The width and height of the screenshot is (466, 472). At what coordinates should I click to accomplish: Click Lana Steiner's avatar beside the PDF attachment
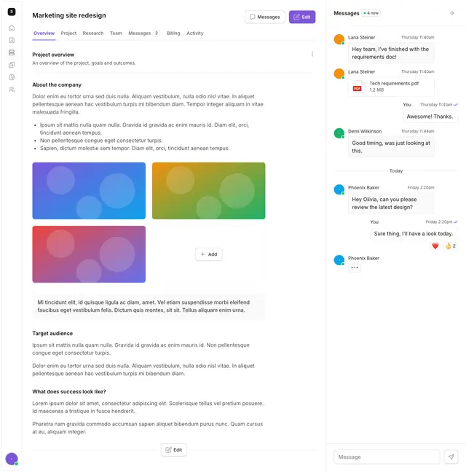(x=339, y=74)
